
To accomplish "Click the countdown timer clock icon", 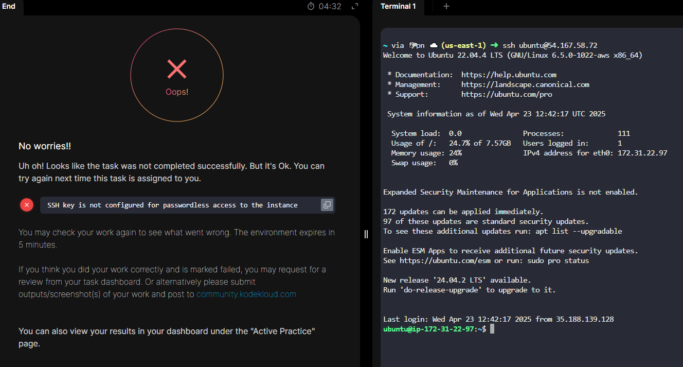I will pos(311,6).
